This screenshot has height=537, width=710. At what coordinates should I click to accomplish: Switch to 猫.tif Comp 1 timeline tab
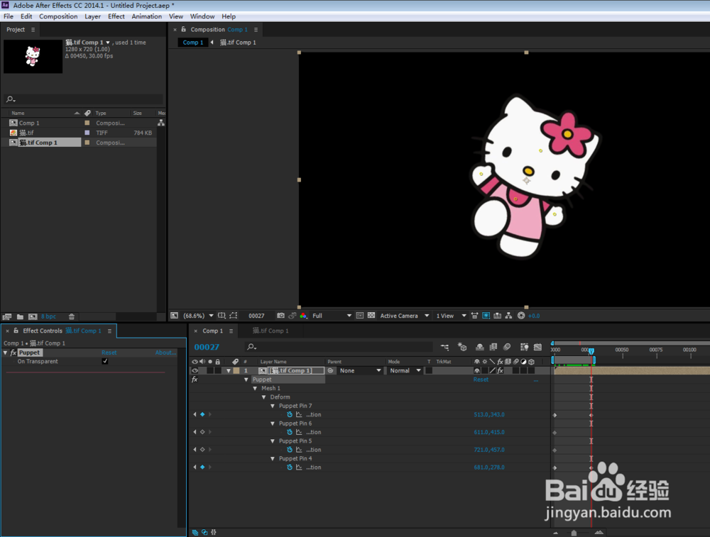click(271, 331)
